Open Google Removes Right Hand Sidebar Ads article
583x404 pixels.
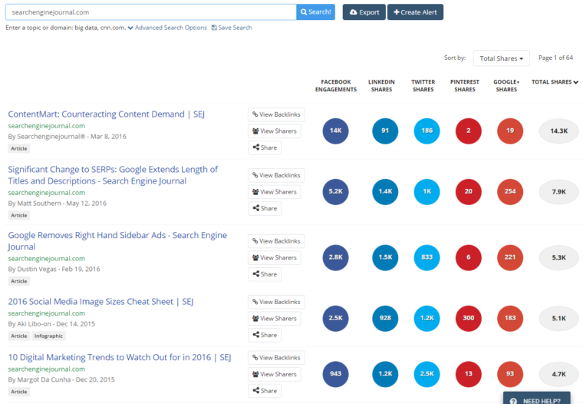click(x=117, y=241)
